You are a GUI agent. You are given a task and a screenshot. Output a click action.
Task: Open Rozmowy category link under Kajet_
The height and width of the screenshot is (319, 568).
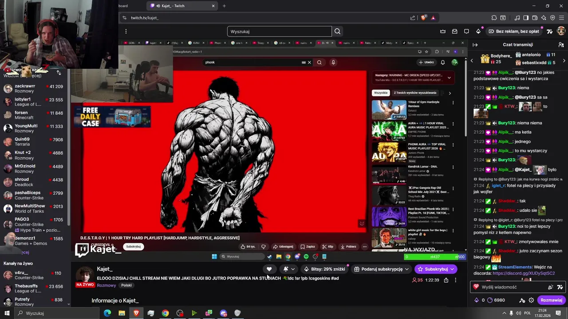pyautogui.click(x=106, y=285)
